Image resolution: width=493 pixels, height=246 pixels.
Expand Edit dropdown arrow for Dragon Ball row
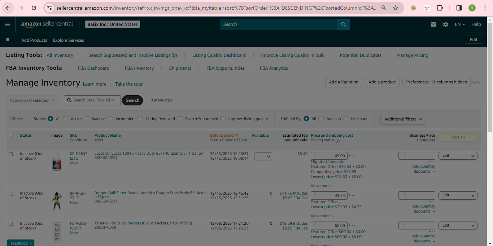(473, 195)
